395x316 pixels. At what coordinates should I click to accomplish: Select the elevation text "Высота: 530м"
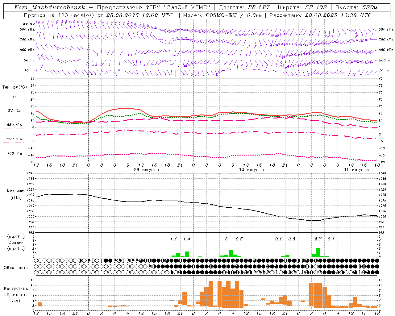click(356, 7)
